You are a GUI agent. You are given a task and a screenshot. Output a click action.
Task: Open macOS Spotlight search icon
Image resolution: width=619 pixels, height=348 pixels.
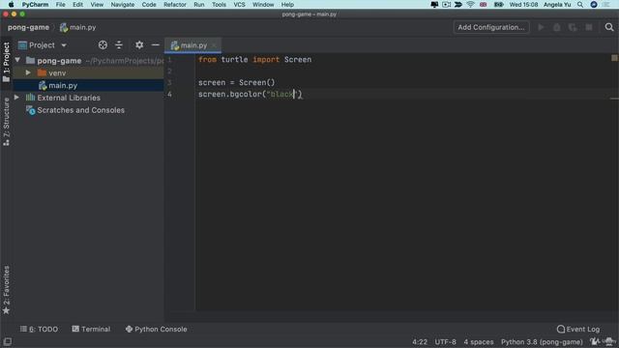pyautogui.click(x=580, y=5)
